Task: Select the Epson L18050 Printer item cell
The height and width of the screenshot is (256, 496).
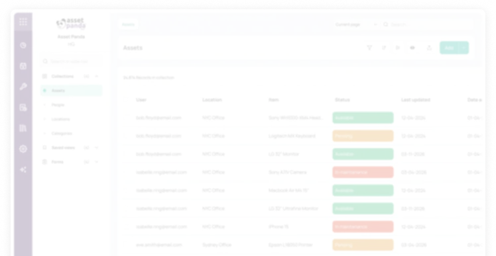Action: click(290, 245)
